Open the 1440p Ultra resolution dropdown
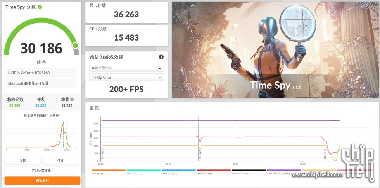Screen dimensions: 380x188 tap(126, 78)
